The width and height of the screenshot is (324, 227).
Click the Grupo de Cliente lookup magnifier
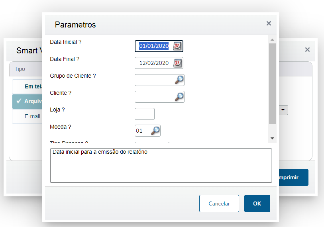pyautogui.click(x=179, y=80)
